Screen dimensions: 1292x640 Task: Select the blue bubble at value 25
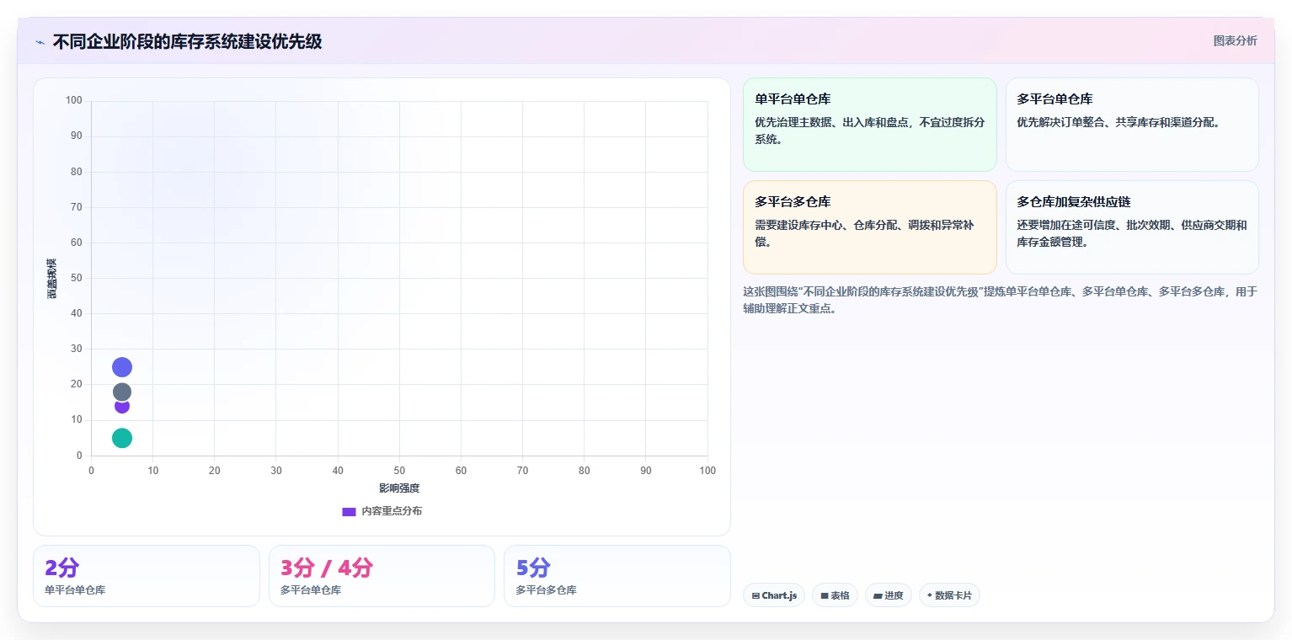coord(122,367)
